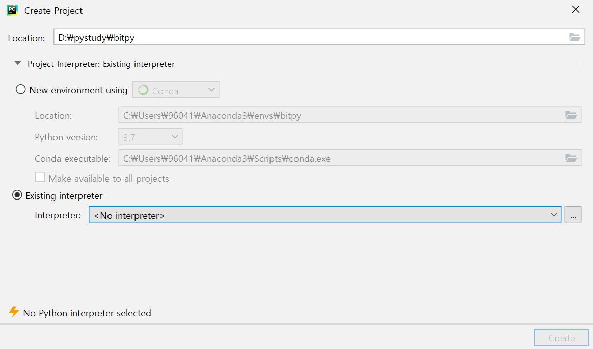Open the Interpreter dropdown showing No interpreter

pyautogui.click(x=325, y=214)
